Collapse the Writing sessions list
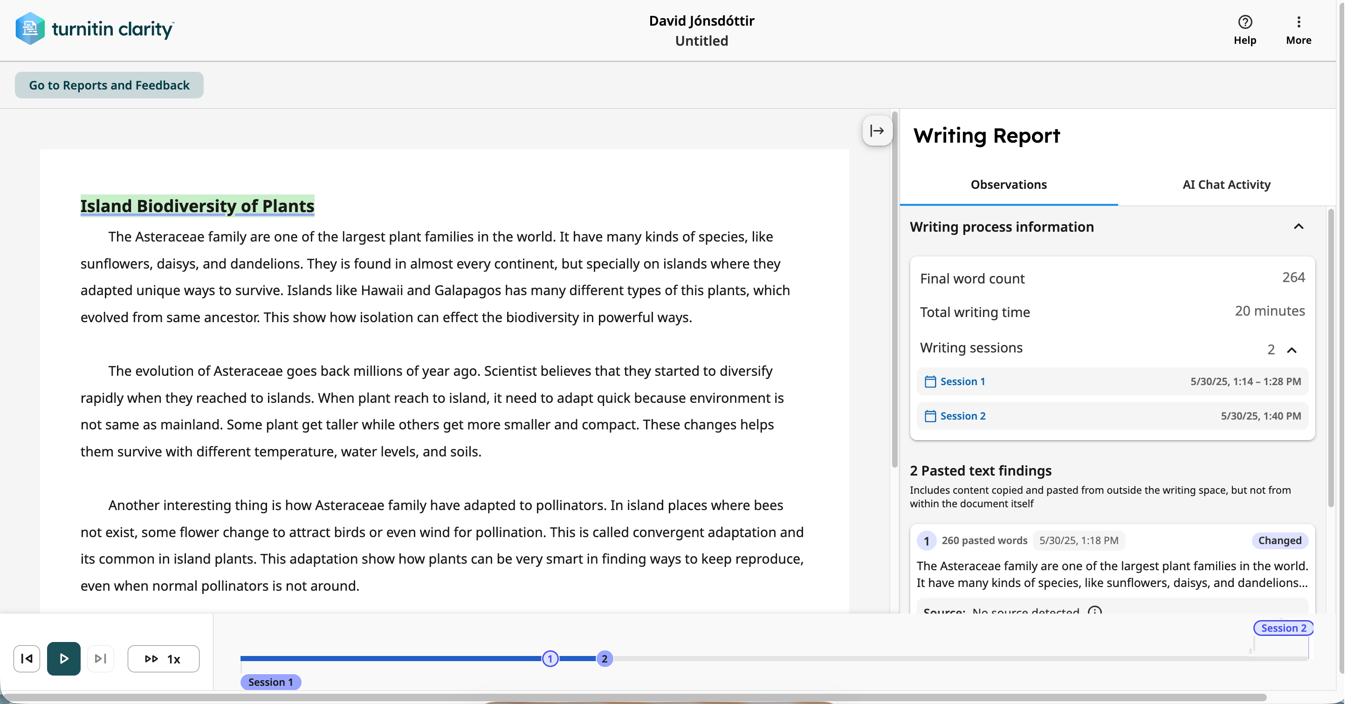Viewport: 1347px width, 704px height. pos(1292,349)
